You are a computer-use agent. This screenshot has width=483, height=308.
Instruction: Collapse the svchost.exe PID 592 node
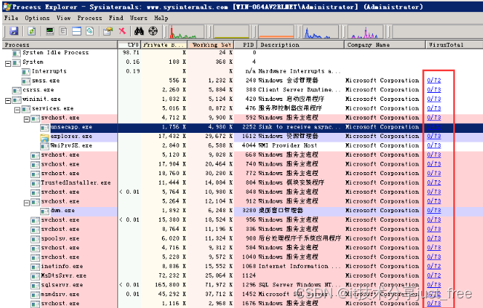27,119
